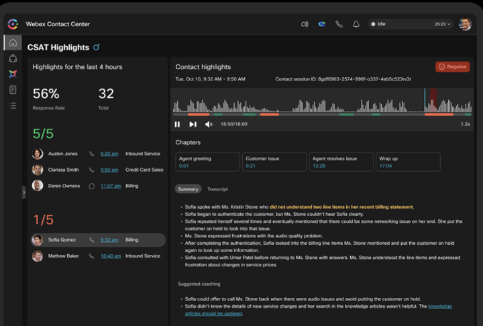The width and height of the screenshot is (483, 326).
Task: Open the document sidebar icon
Action: [13, 90]
